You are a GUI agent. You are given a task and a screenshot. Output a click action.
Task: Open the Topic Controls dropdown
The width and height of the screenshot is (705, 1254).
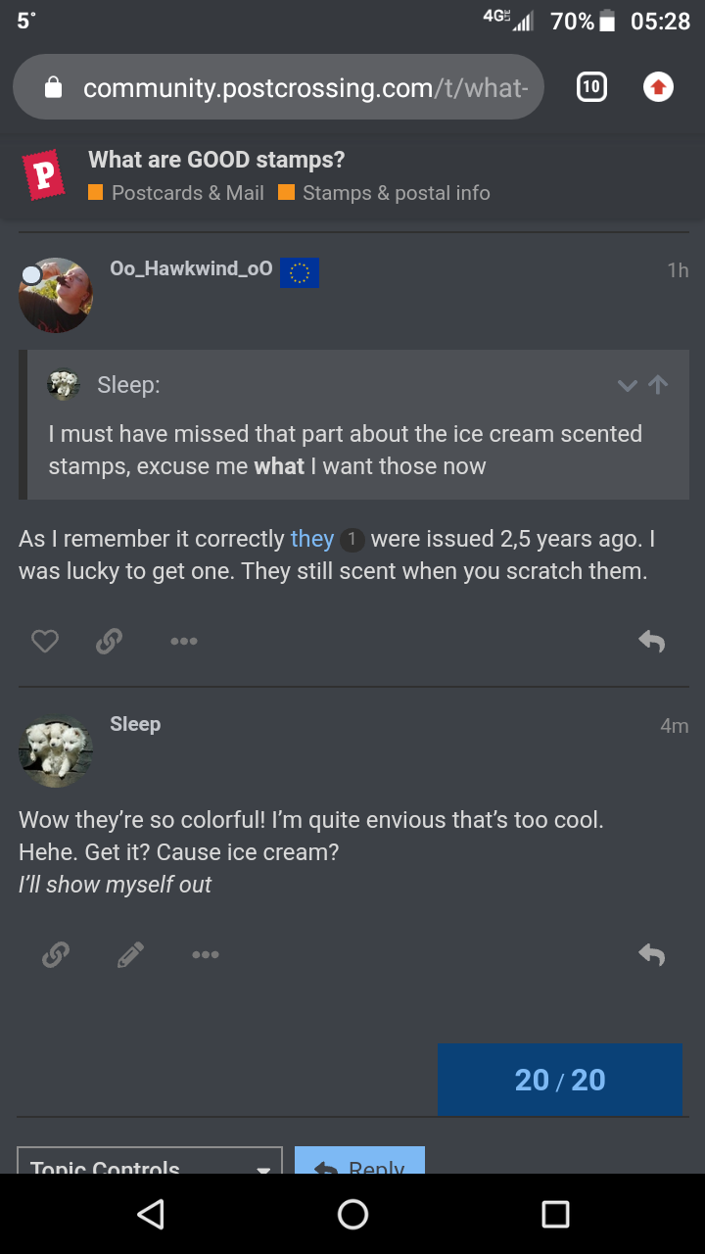(150, 1163)
